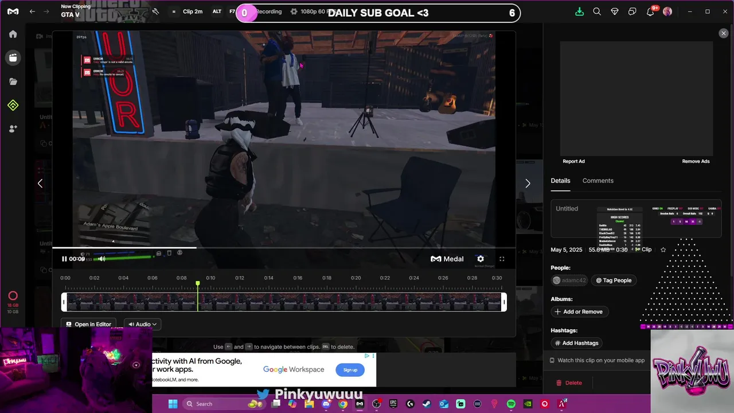Open the chat messages icon in the top bar
The width and height of the screenshot is (734, 413).
point(632,11)
